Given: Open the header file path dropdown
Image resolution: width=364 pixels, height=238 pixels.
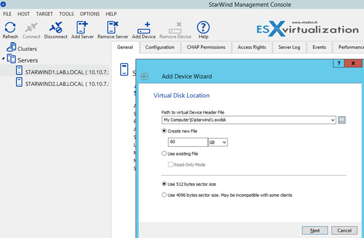Looking at the screenshot, I should point(333,120).
